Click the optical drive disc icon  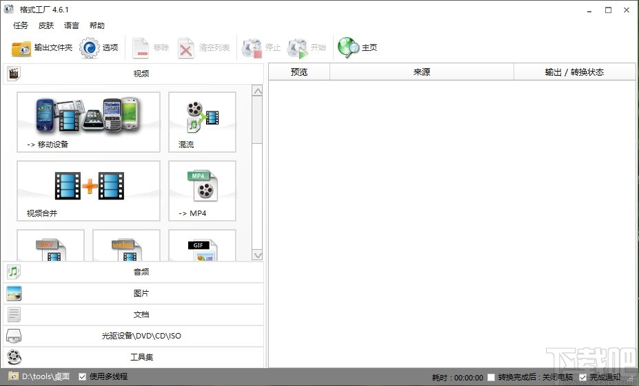[x=14, y=336]
